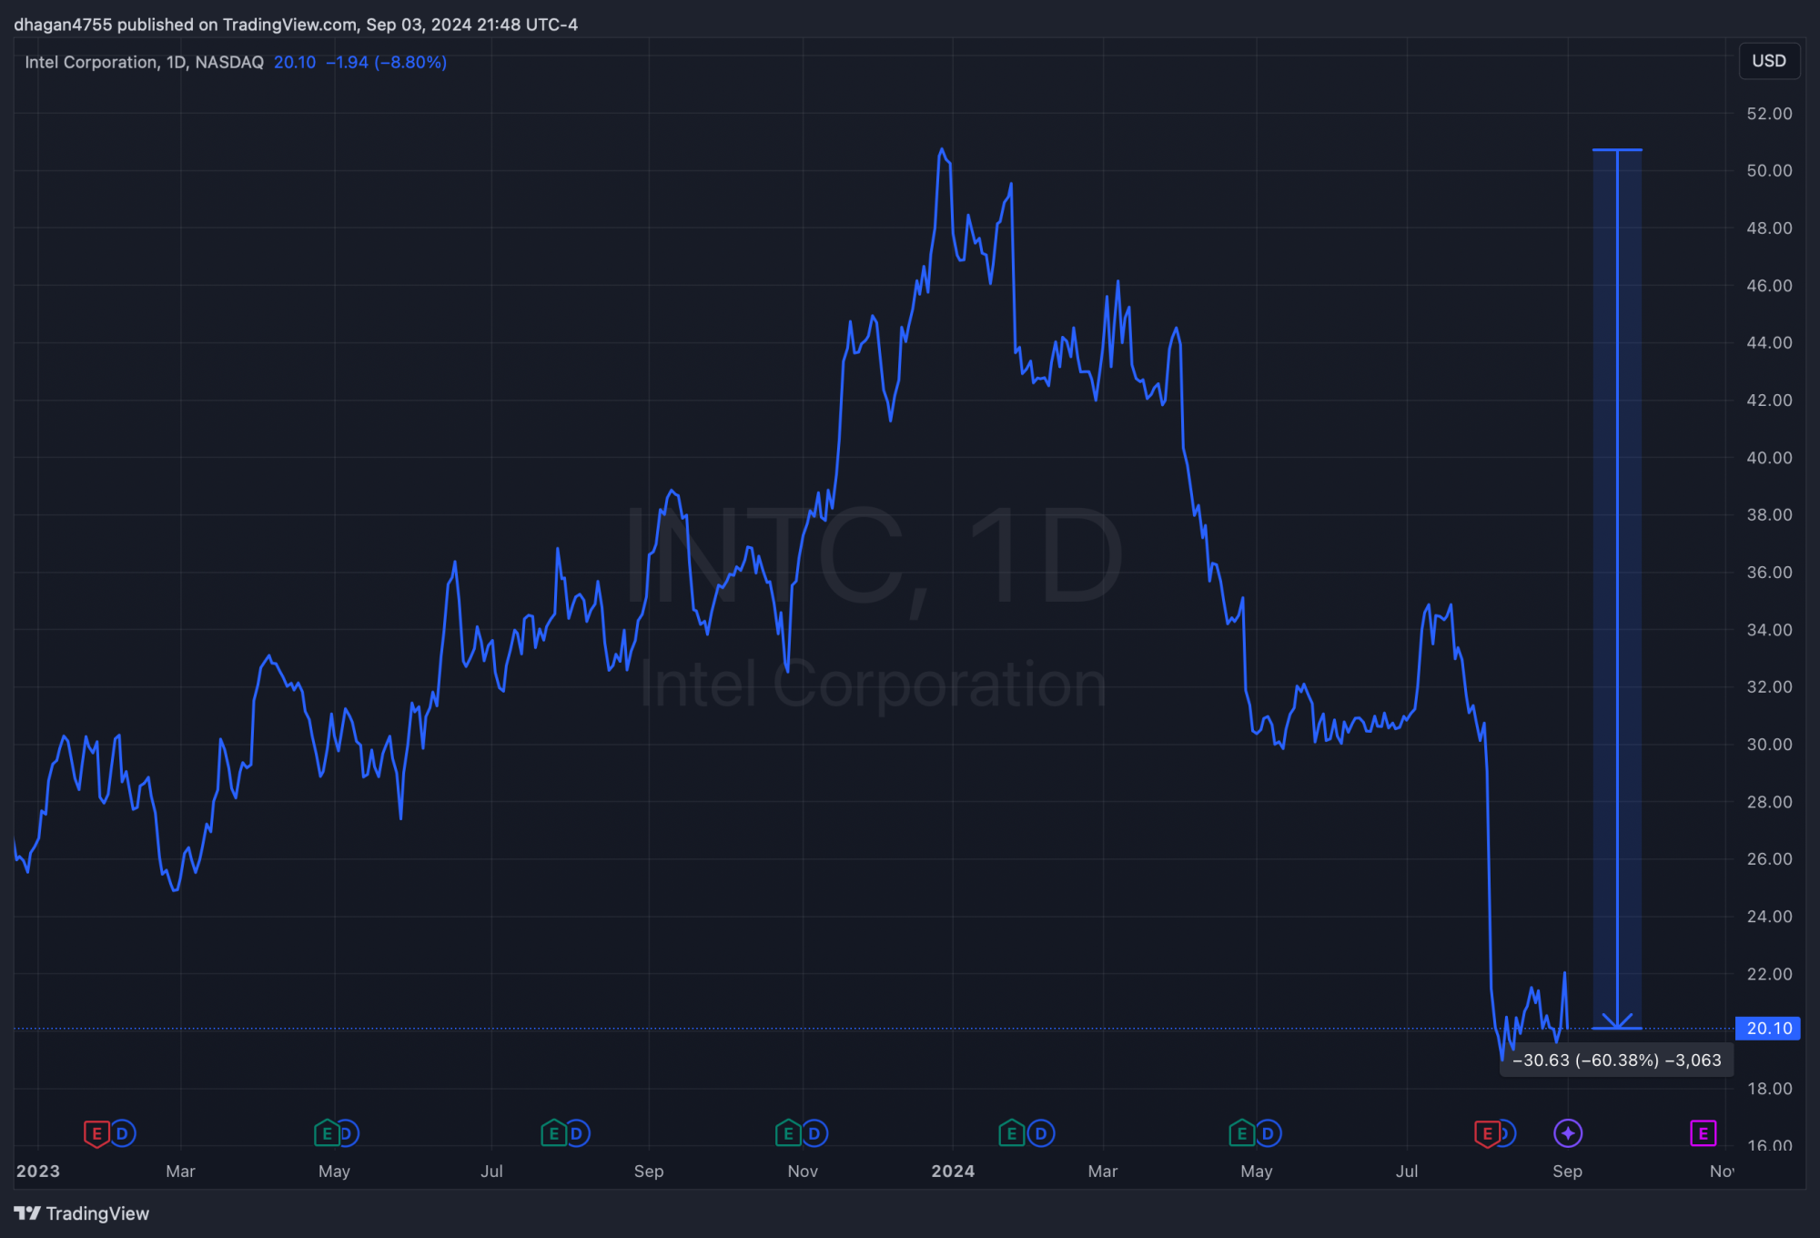Click the Intel Corporation, 1D, NASDAQ title
Screen dimensions: 1820x1238
(x=144, y=62)
